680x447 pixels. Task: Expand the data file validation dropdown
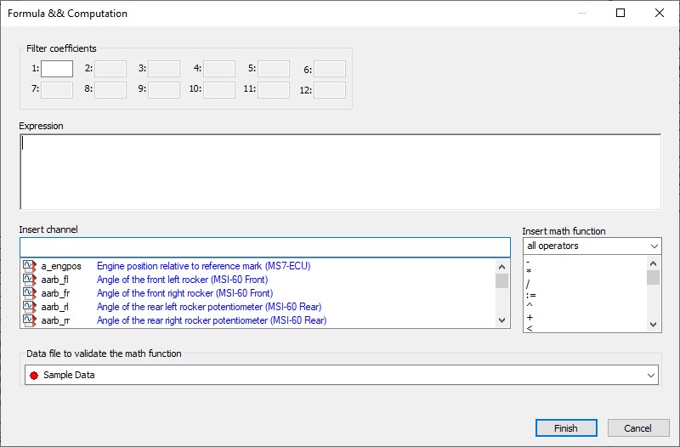click(x=651, y=375)
